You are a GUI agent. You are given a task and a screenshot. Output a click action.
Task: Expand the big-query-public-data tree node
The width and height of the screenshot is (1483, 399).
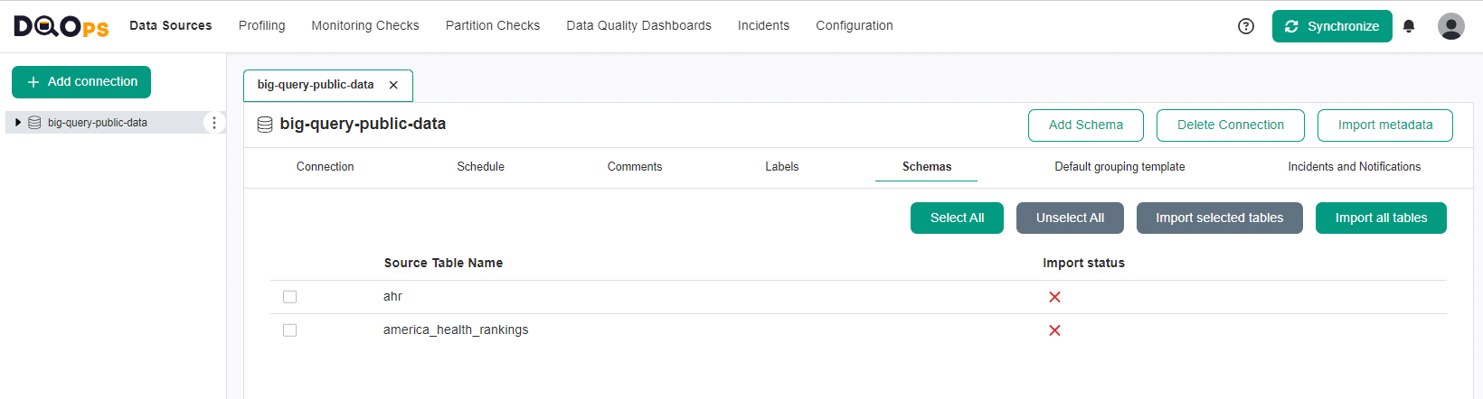[x=18, y=123]
